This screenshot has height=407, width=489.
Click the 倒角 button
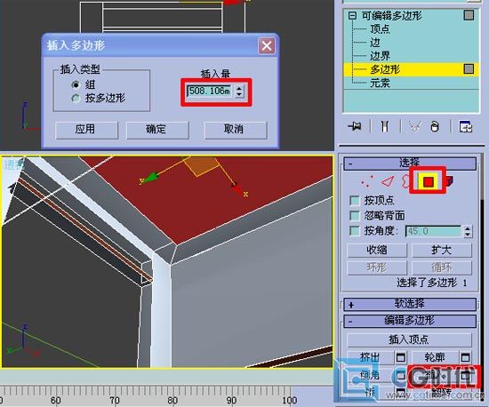(371, 376)
